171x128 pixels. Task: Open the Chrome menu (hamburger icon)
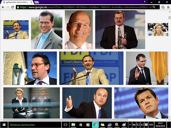pyautogui.click(x=168, y=7)
